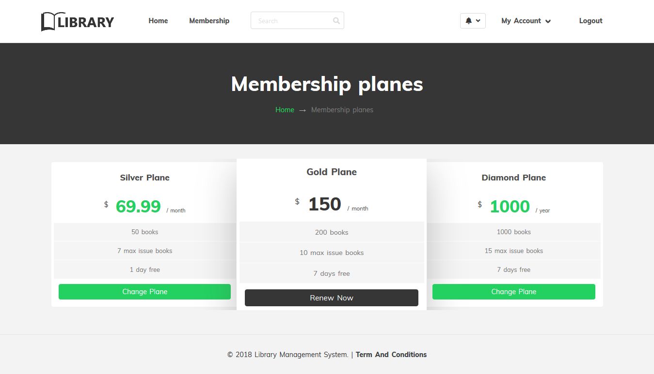
Task: Open the notification bell dropdown
Action: [469, 21]
